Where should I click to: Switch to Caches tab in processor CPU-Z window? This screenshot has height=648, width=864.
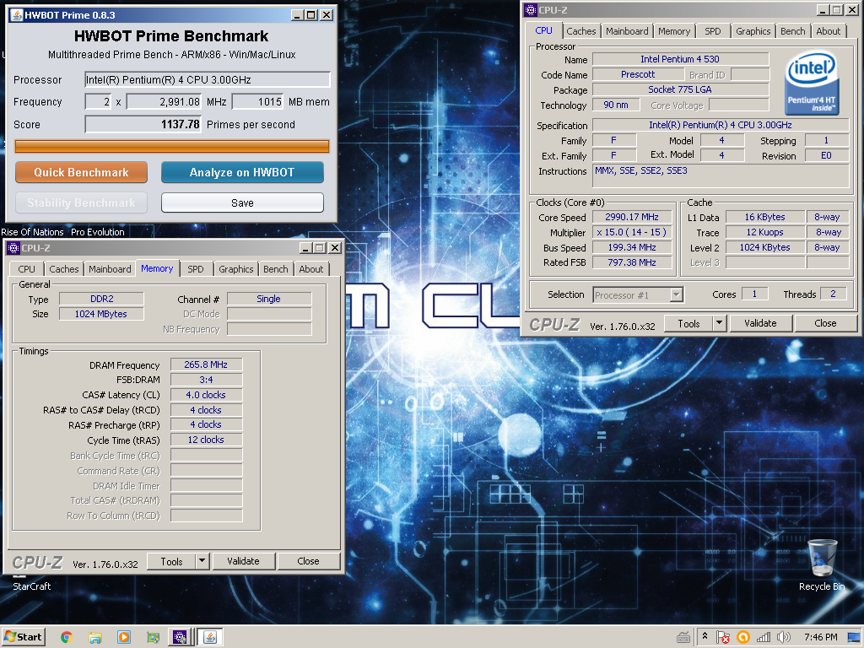tap(581, 31)
